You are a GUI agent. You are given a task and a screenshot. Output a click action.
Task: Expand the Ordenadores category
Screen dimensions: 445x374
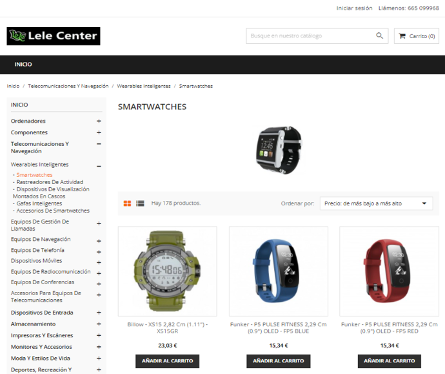point(99,121)
